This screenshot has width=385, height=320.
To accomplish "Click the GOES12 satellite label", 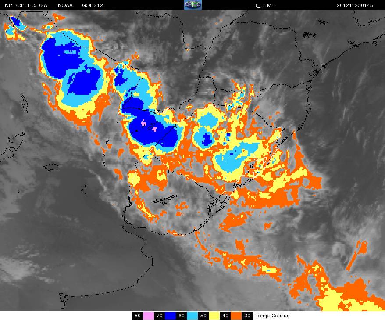I will pos(93,5).
